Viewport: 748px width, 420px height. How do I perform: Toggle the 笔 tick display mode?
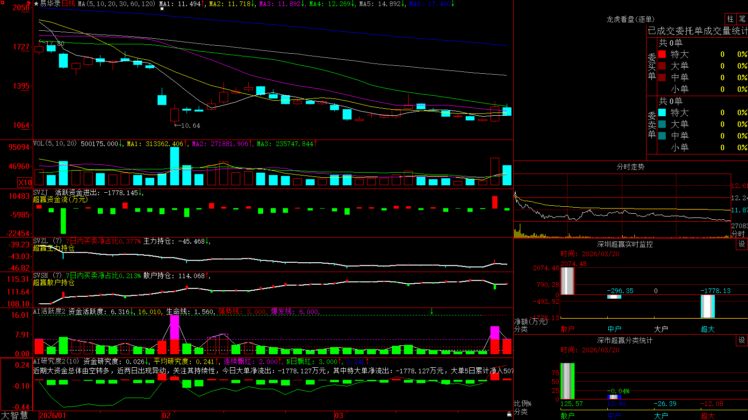[742, 19]
